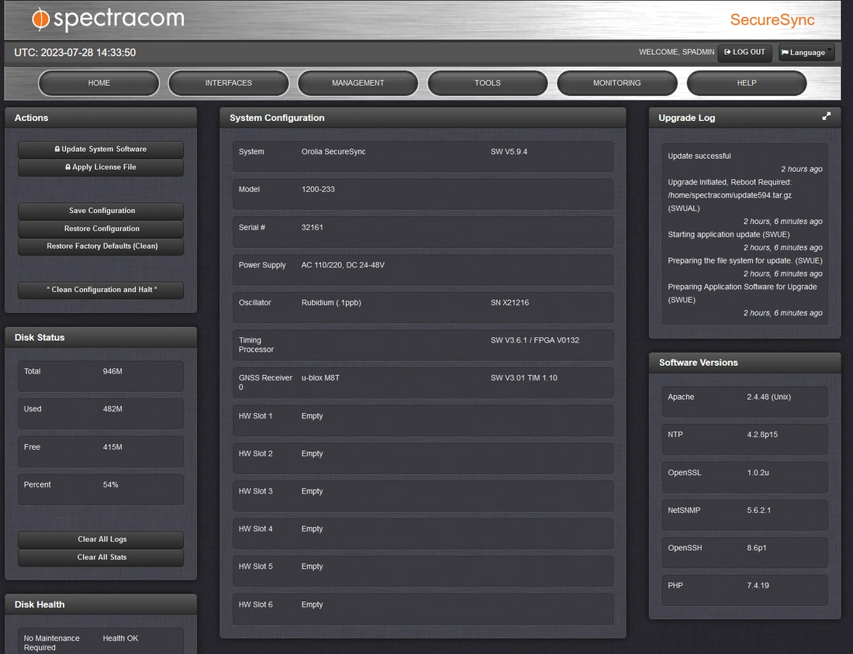Click the System Configuration panel header
The height and width of the screenshot is (654, 853).
[423, 118]
